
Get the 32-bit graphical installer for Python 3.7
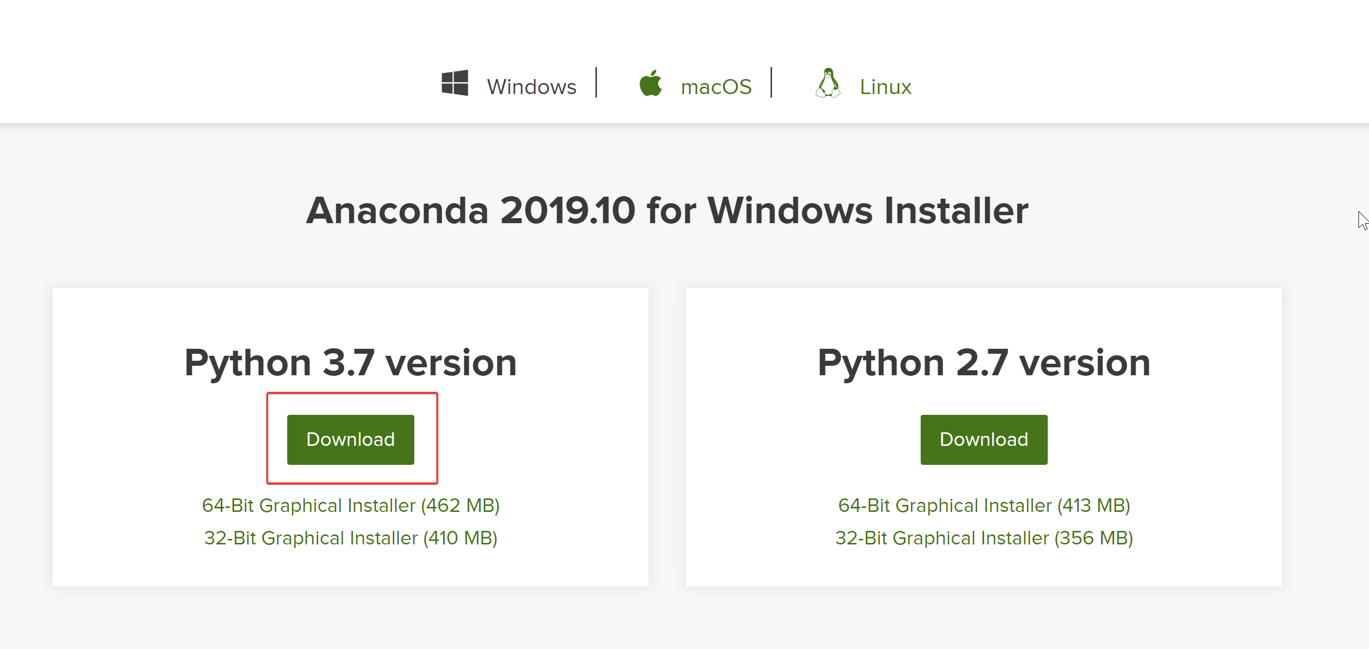(x=351, y=537)
